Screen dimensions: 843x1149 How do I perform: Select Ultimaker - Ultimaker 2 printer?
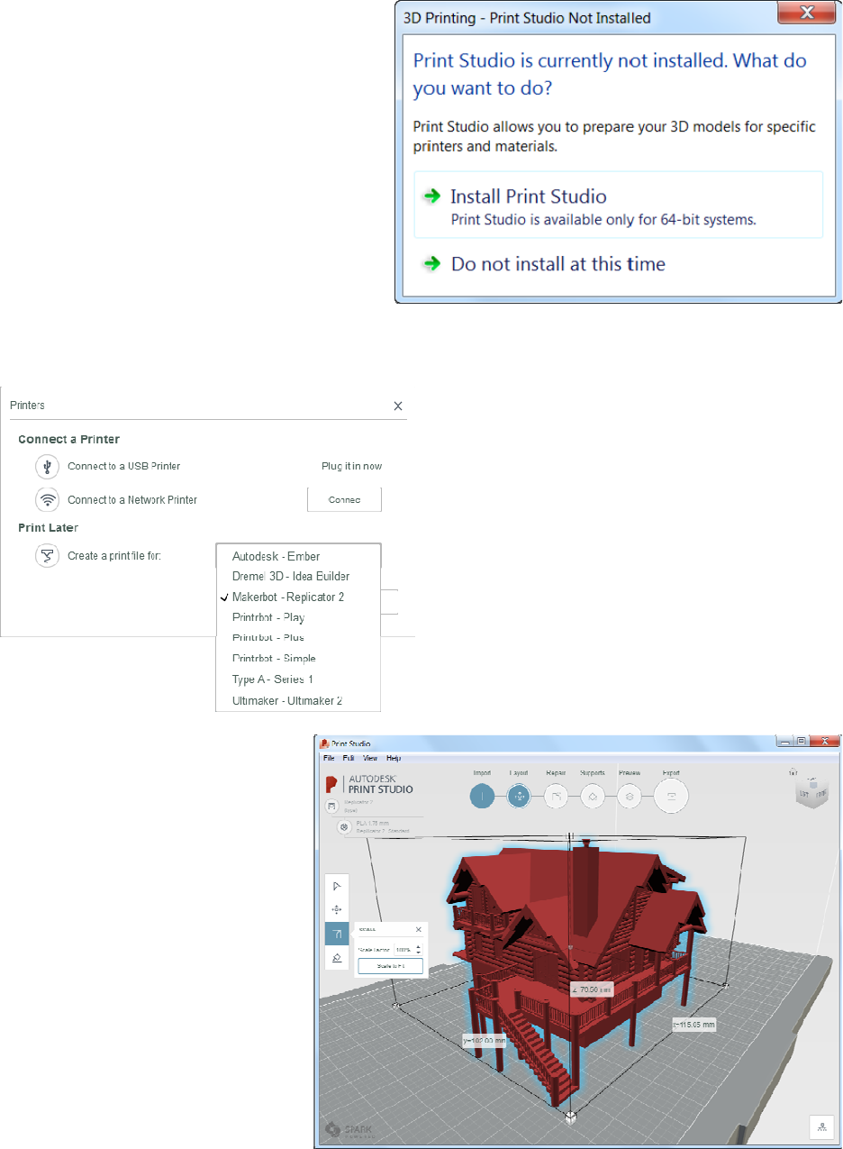click(299, 700)
